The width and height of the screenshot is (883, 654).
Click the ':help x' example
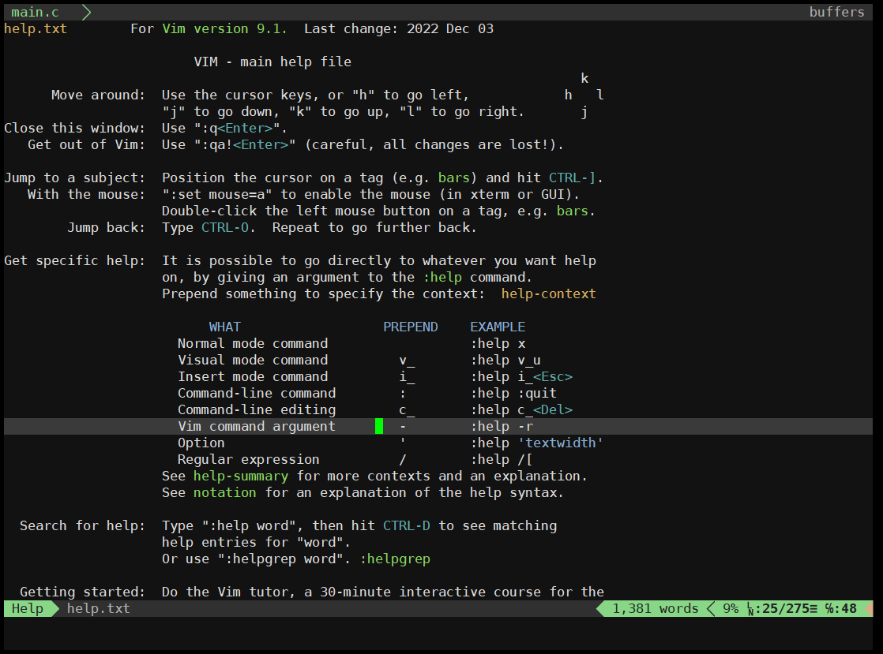498,344
